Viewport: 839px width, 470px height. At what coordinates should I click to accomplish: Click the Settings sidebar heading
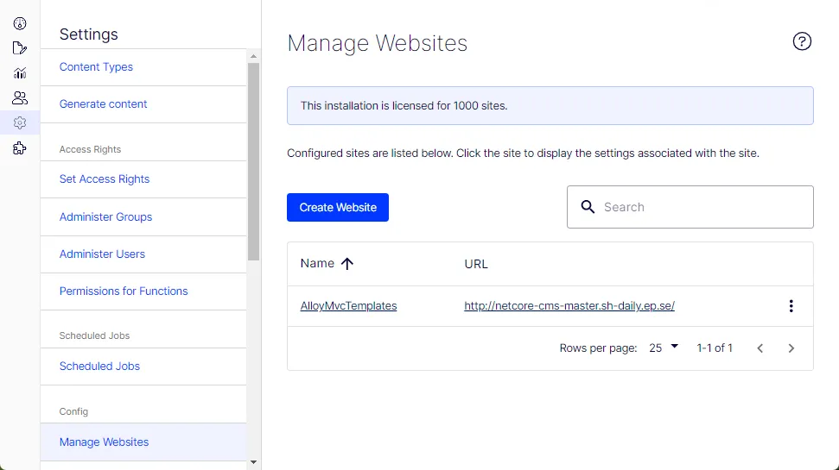89,34
